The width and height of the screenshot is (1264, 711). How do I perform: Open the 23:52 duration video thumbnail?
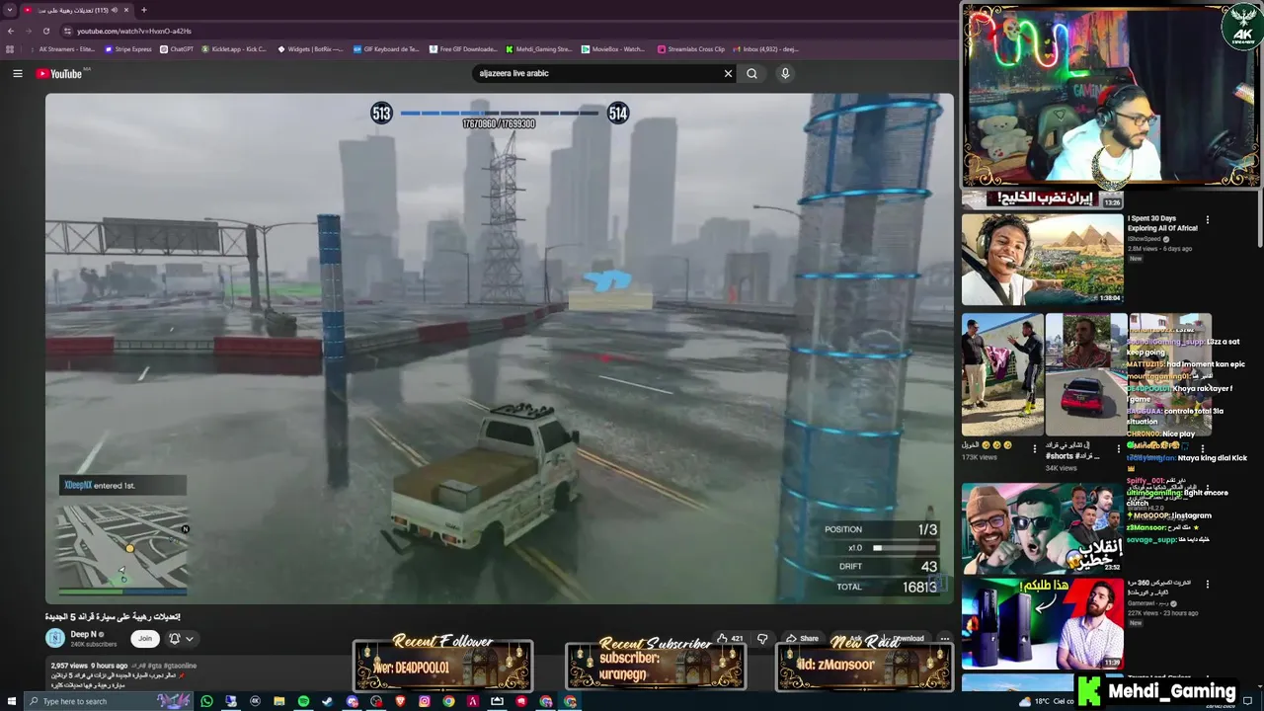pyautogui.click(x=1042, y=528)
